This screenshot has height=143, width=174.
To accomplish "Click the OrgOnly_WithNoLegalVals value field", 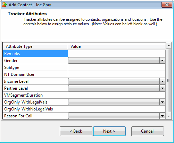I will click(x=117, y=109).
